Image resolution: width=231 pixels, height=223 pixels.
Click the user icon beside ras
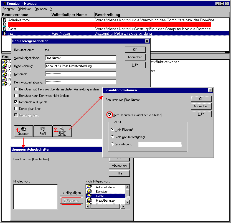point(5,33)
